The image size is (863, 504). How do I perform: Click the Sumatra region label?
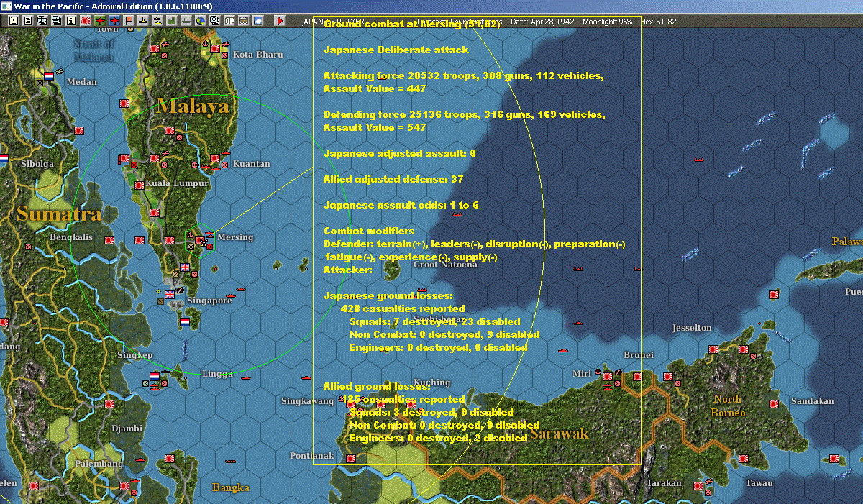click(x=59, y=214)
